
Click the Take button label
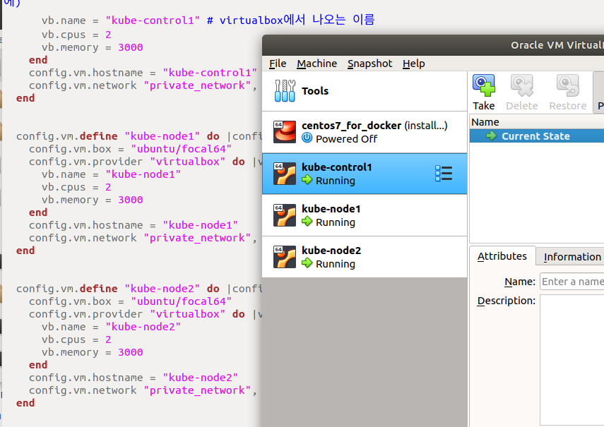(484, 106)
